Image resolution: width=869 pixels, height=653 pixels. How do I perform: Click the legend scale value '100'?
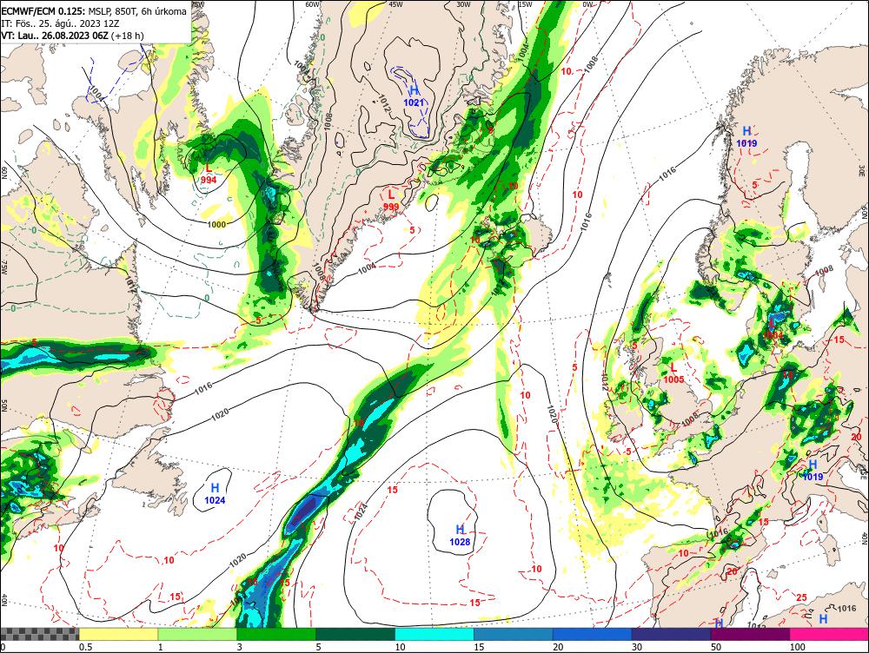(x=798, y=647)
